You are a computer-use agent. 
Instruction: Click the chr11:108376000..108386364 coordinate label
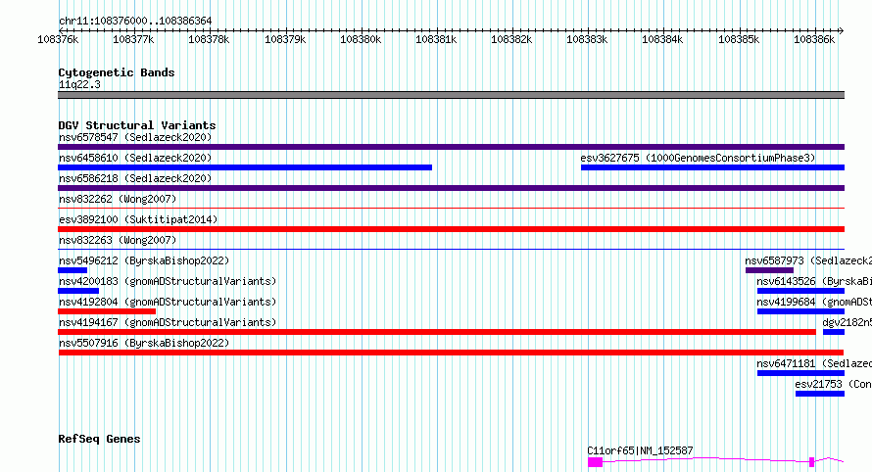(135, 22)
